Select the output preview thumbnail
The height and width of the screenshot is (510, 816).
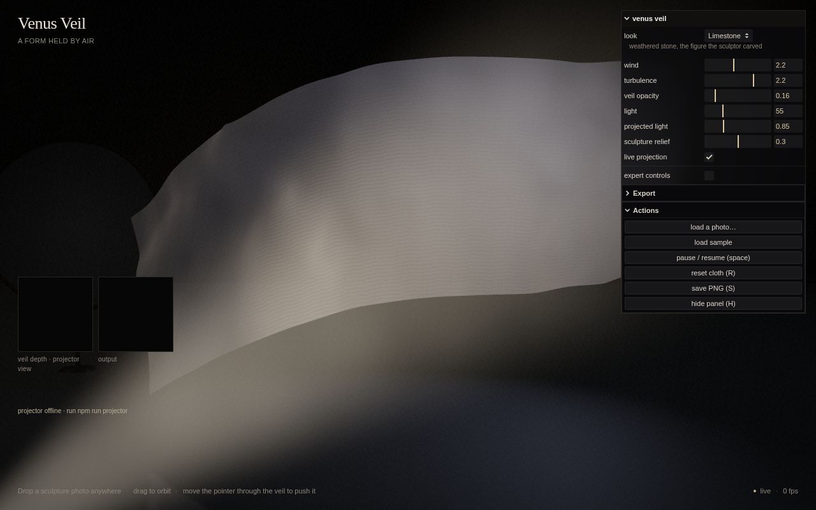(136, 314)
